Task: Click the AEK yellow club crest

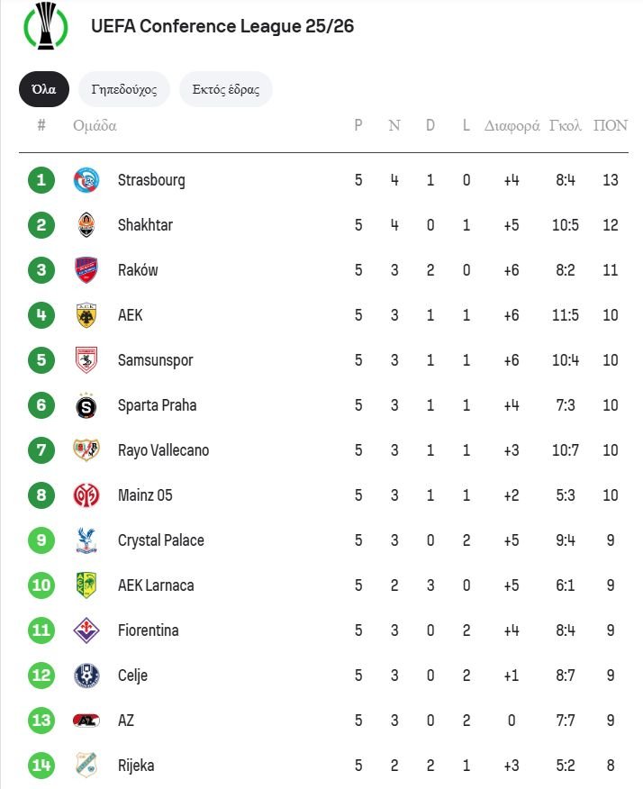Action: 86,315
